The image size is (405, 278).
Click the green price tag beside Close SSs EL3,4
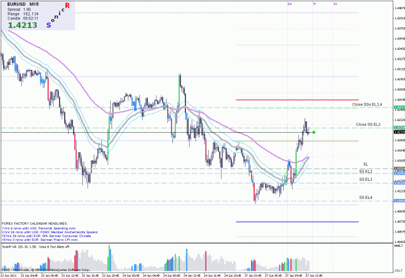click(x=399, y=107)
